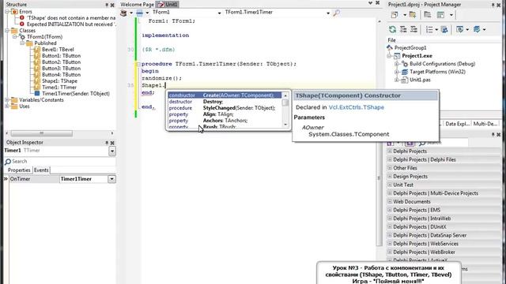506x284 pixels.
Task: Open the Vcl.ExtCtrls.TShape declaration link
Action: [357, 107]
